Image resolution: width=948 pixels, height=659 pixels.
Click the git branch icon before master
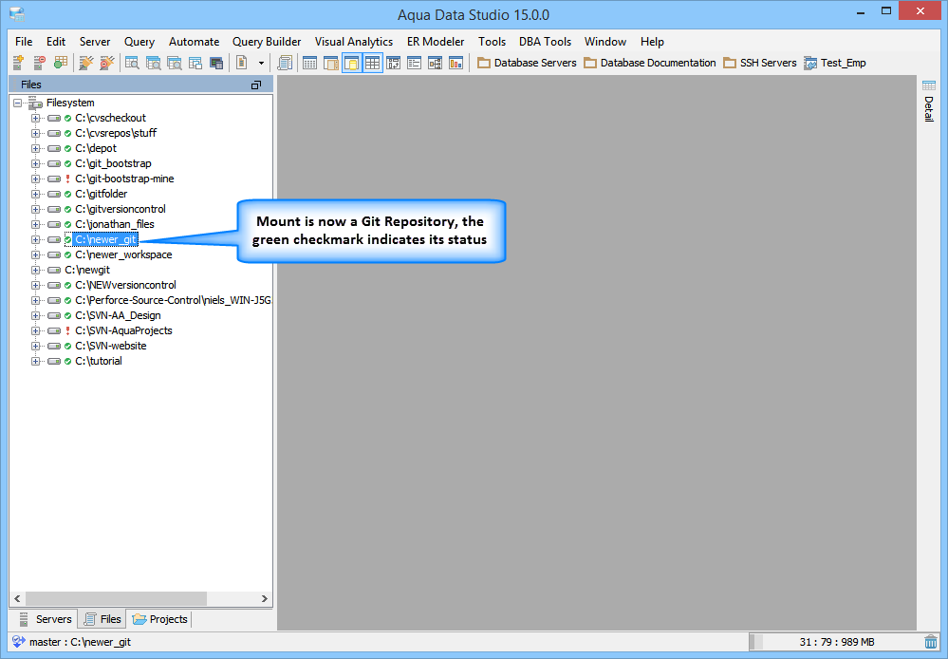19,642
